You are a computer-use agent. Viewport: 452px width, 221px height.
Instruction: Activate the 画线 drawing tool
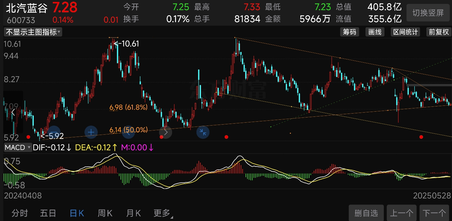375,32
